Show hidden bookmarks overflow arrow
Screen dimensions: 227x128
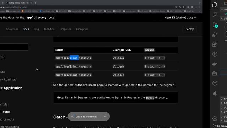pyautogui.click(x=200, y=11)
